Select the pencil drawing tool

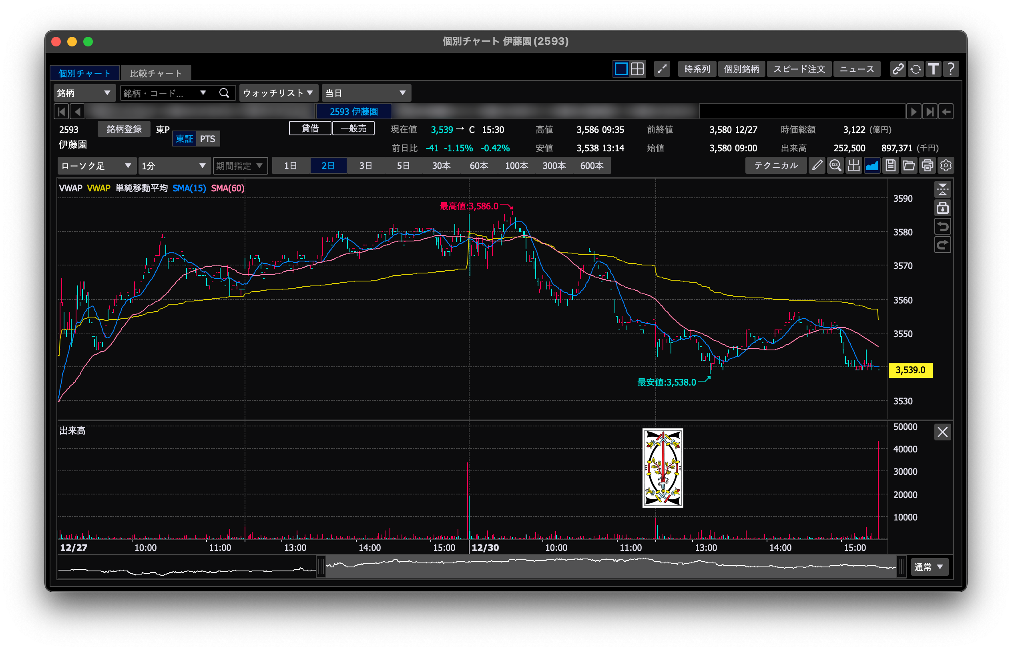(817, 165)
